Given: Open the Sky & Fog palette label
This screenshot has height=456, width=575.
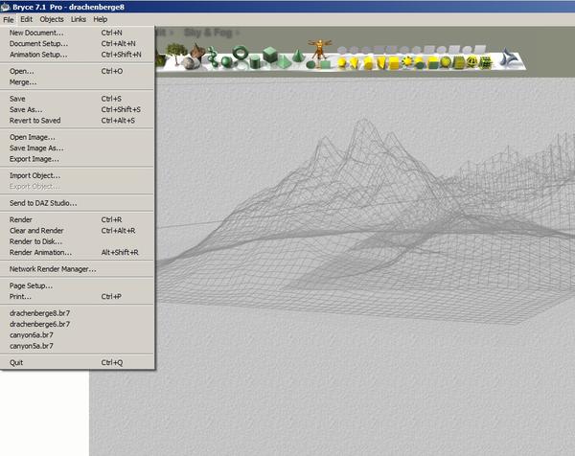Looking at the screenshot, I should 208,33.
